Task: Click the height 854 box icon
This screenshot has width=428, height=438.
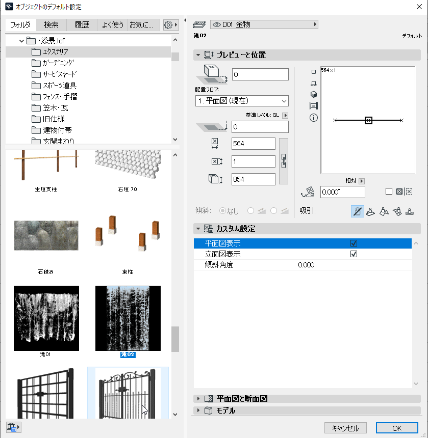Action: 215,179
